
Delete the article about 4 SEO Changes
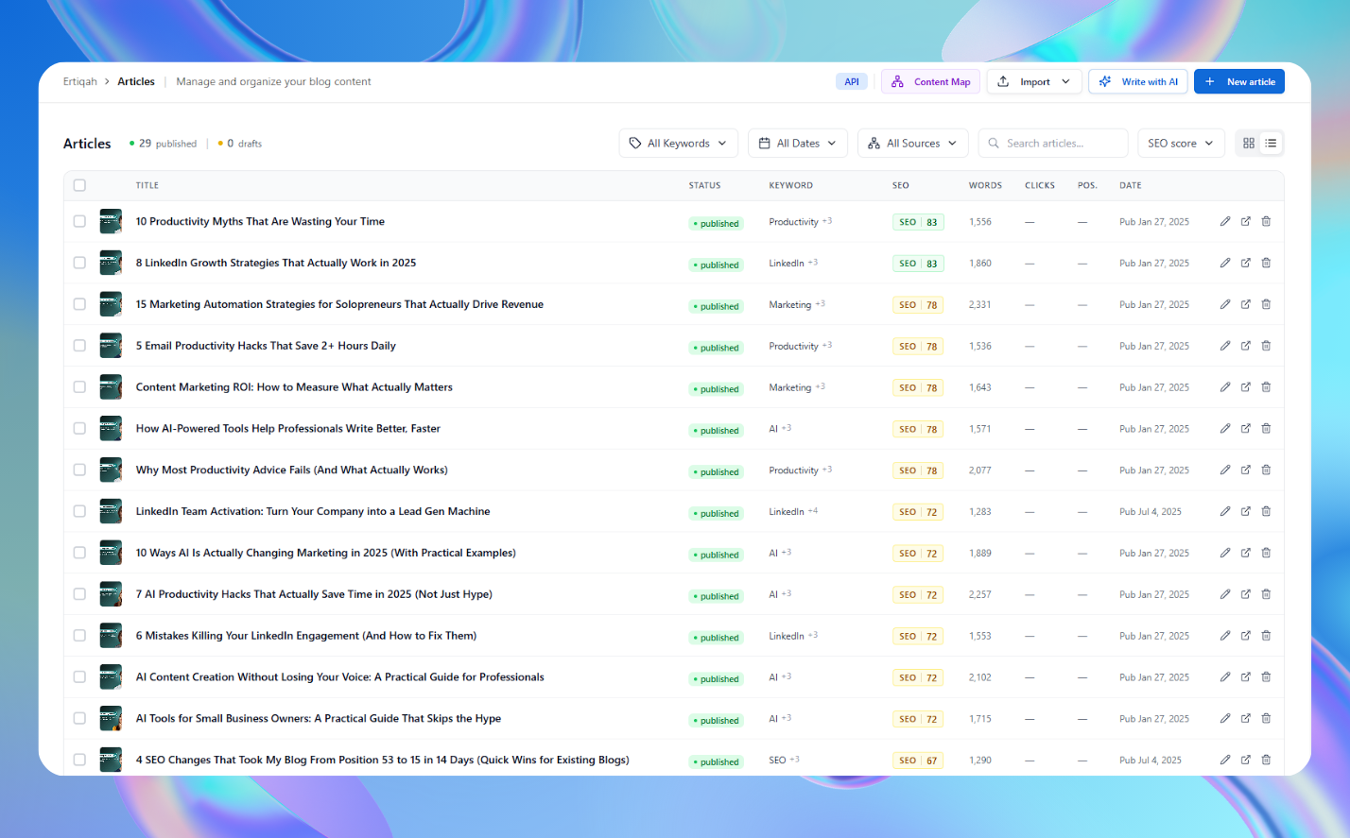1267,760
